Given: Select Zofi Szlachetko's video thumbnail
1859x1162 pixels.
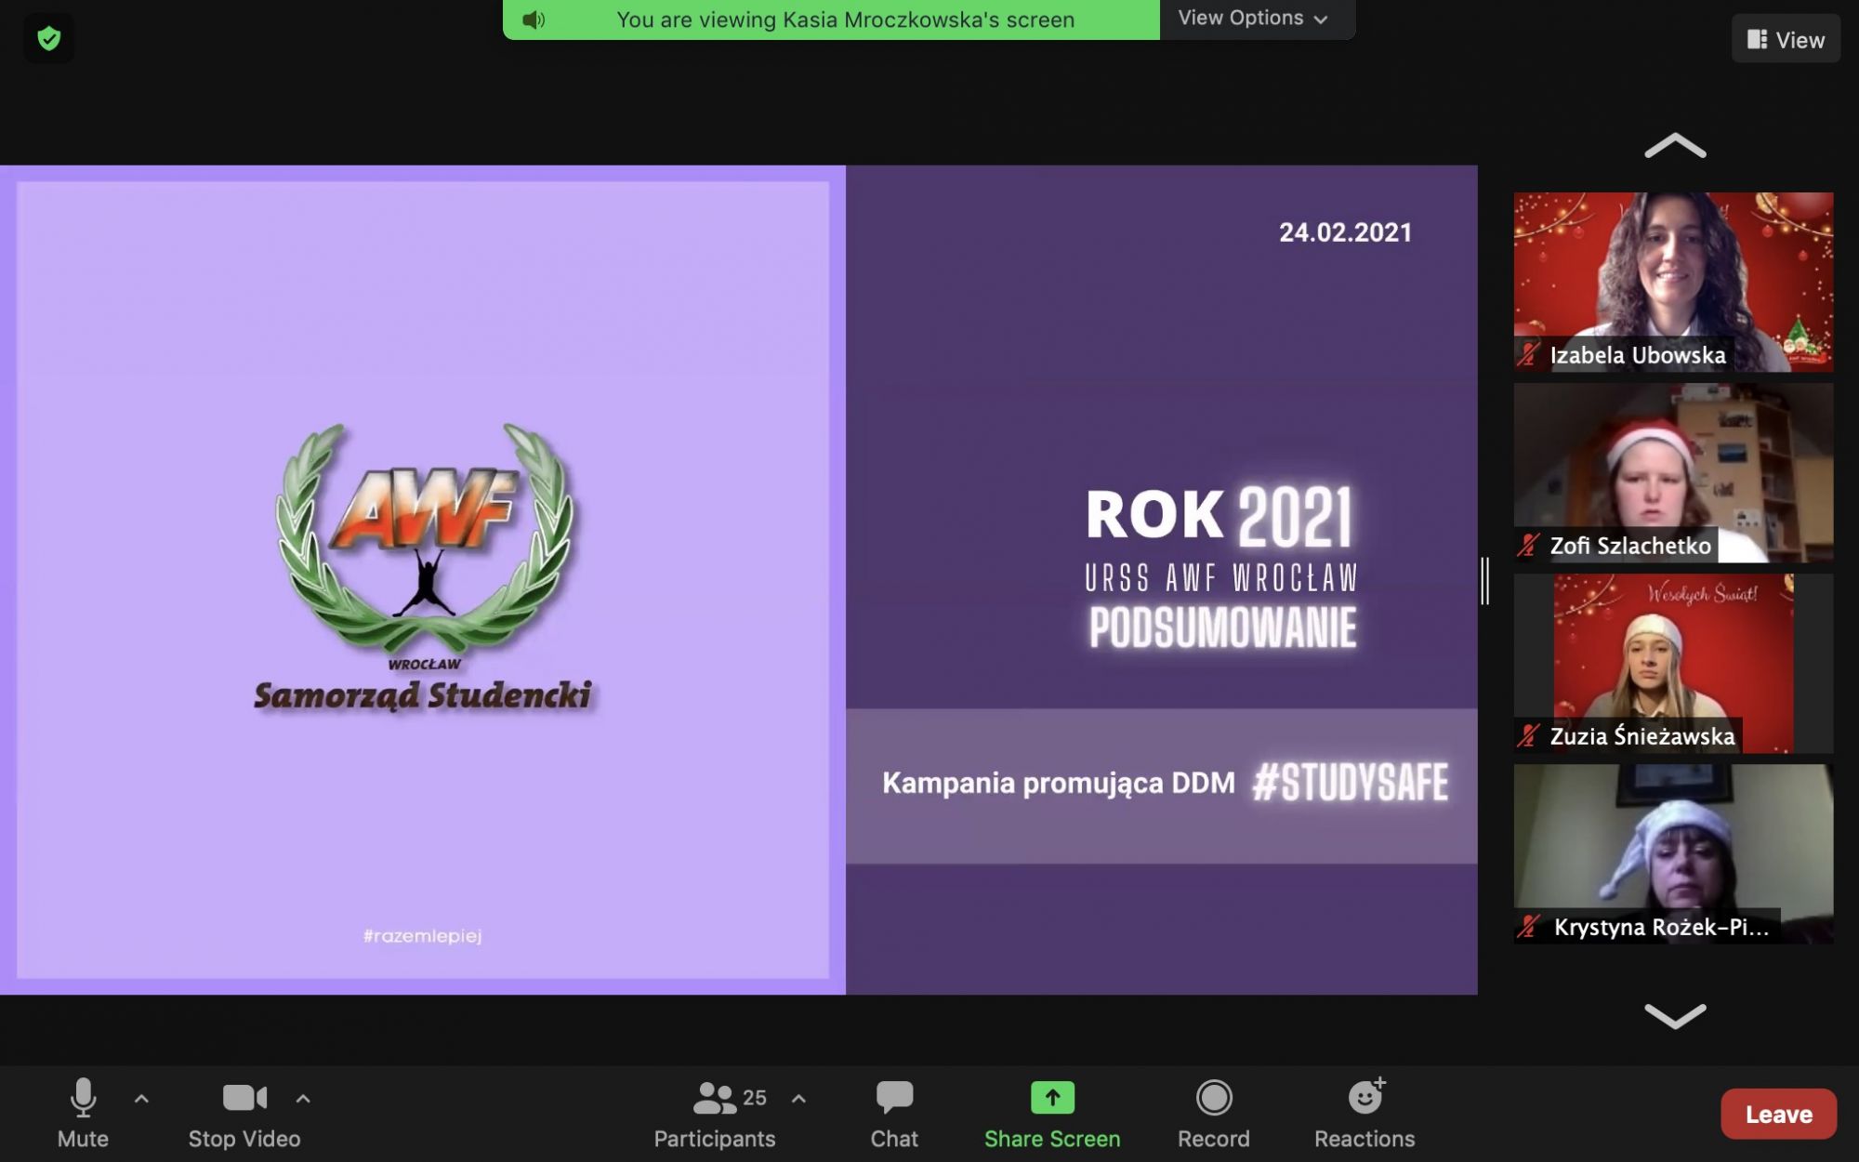Looking at the screenshot, I should [x=1673, y=472].
